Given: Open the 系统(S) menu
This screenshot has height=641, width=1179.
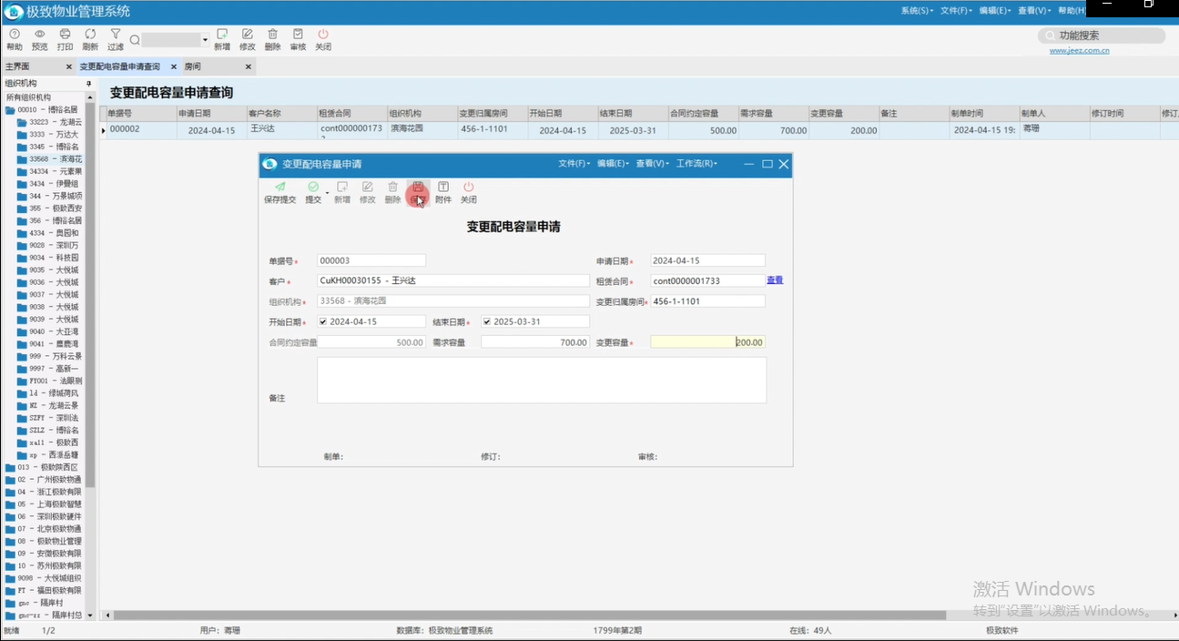Looking at the screenshot, I should coord(917,11).
